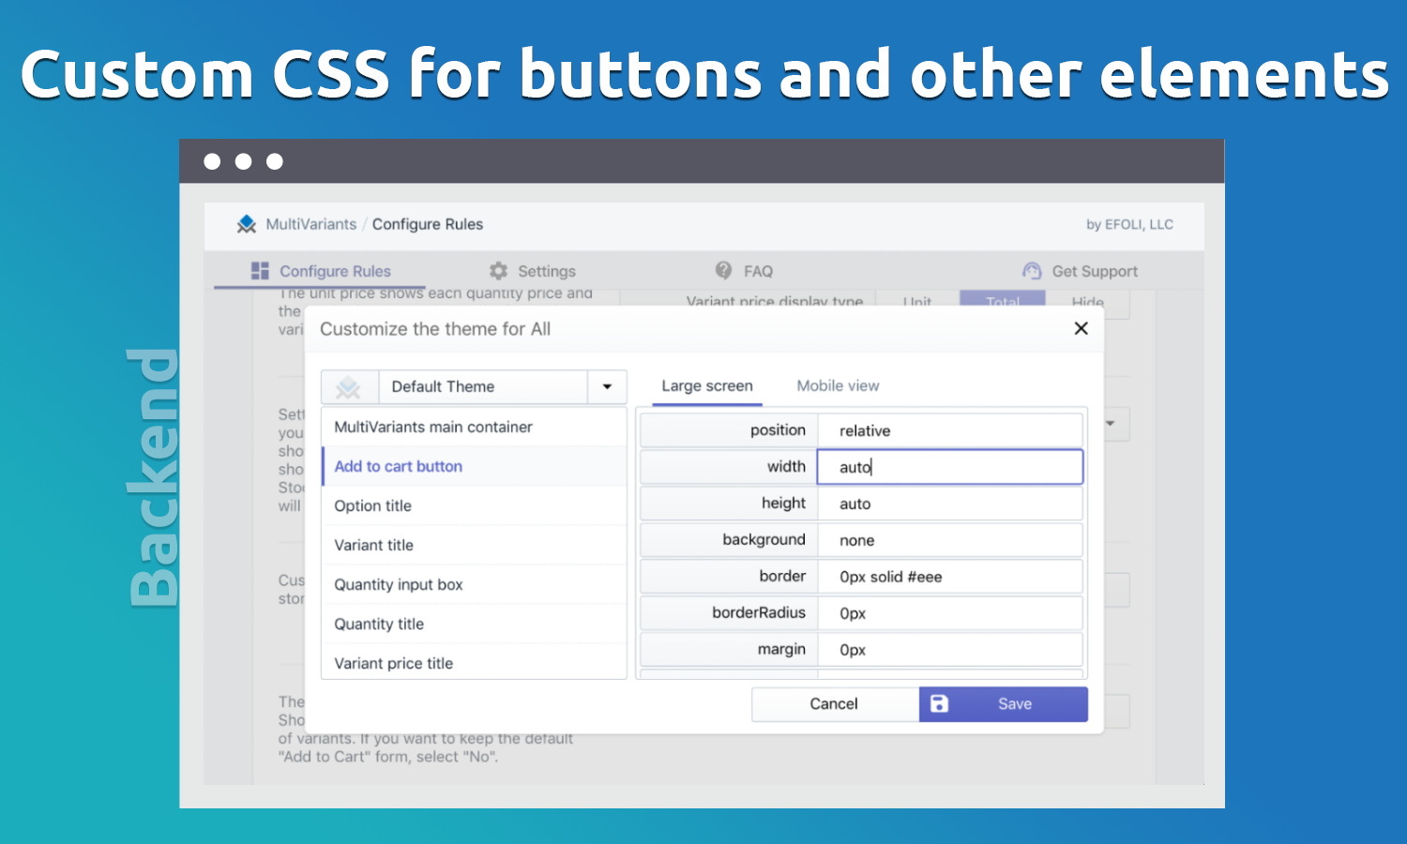Click the Configure Rules grid icon
Viewport: 1407px width, 844px height.
pos(260,271)
